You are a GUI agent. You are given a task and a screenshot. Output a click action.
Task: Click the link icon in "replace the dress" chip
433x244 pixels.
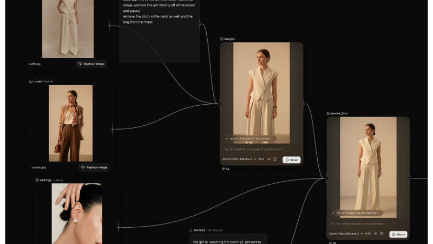(x=226, y=139)
